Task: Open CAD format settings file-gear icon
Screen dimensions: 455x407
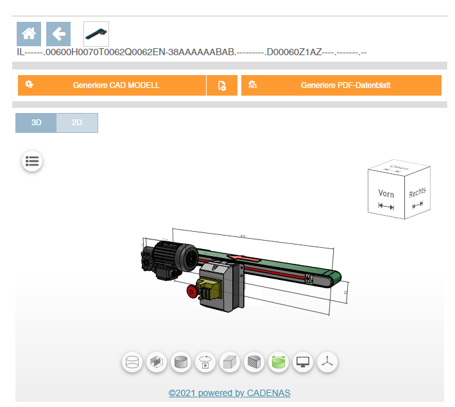Action: 222,85
